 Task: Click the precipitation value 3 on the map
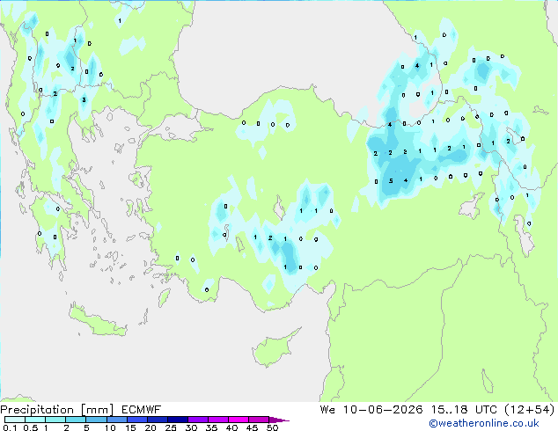84,100
